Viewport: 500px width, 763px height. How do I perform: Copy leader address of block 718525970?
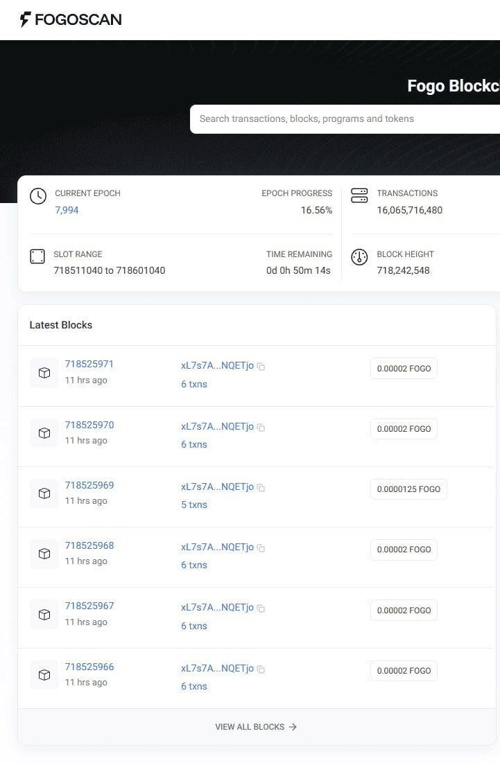click(x=261, y=428)
